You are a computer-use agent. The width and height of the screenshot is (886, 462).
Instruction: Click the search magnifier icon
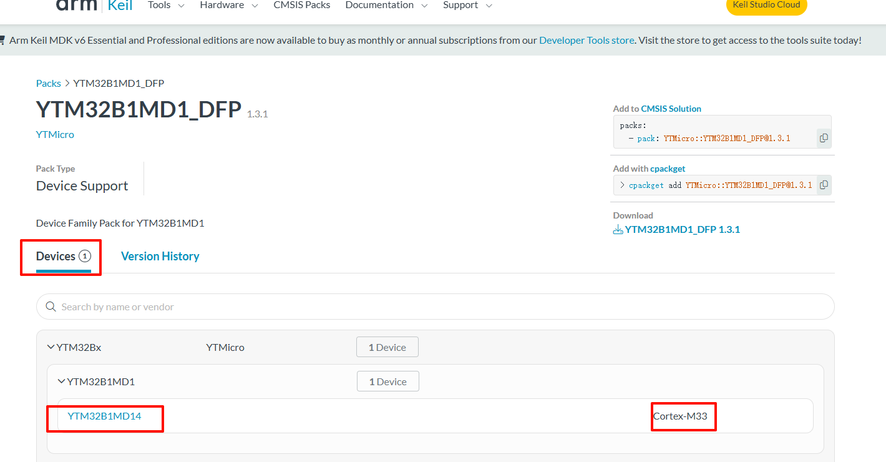pos(51,307)
